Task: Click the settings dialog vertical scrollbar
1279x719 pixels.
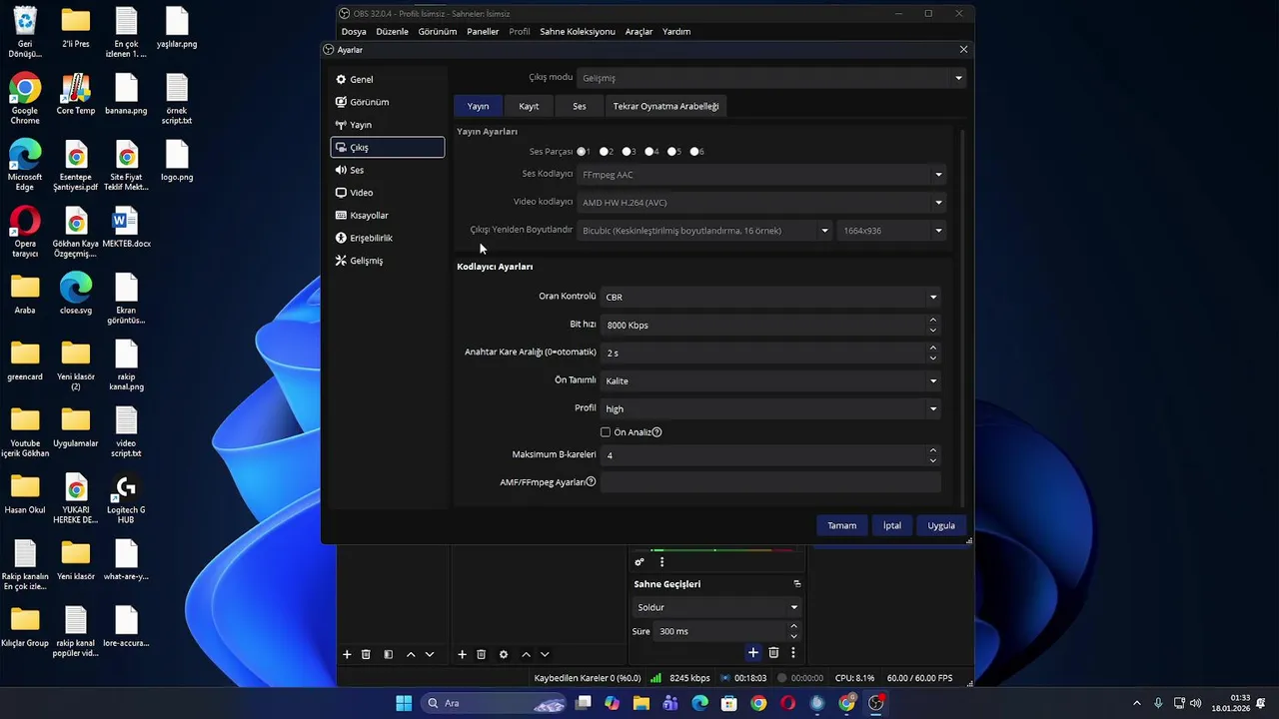Action: coord(964,317)
